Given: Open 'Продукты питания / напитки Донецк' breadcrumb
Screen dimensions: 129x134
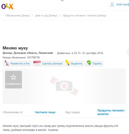Looking at the screenshot, I should point(84,15).
